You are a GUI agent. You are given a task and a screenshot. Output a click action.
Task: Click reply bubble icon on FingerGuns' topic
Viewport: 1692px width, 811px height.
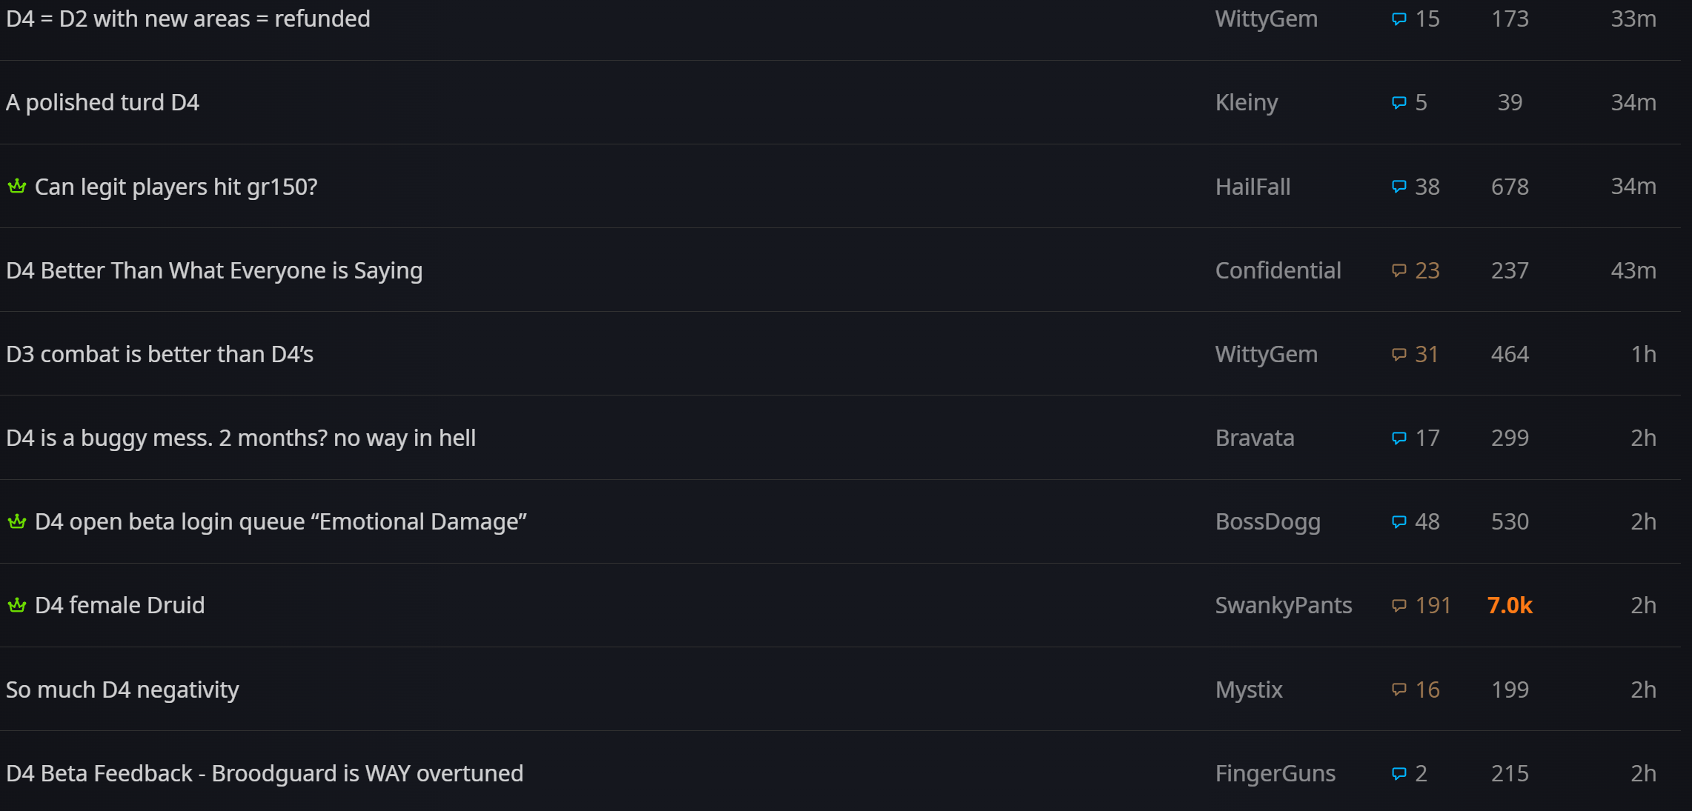pyautogui.click(x=1399, y=774)
